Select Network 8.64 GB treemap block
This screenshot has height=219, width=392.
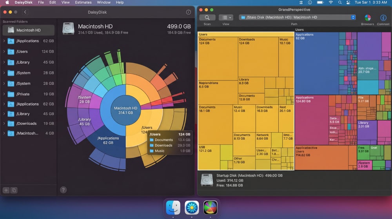click(263, 140)
